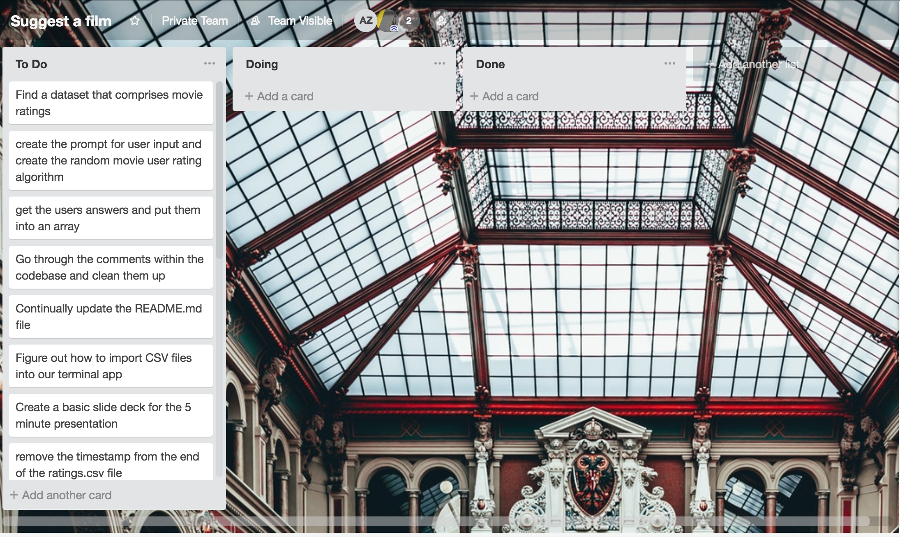
Task: Star the Suggest a film board
Action: tap(135, 21)
